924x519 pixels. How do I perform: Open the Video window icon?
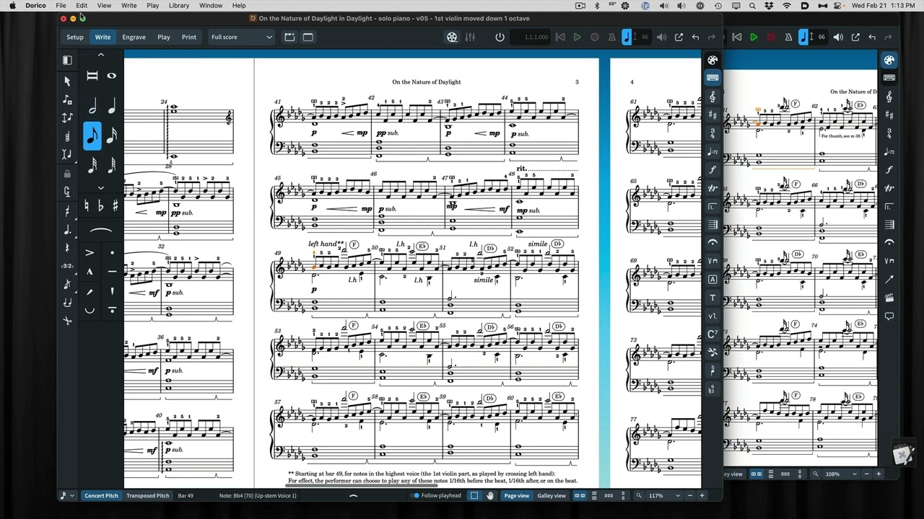pos(452,37)
